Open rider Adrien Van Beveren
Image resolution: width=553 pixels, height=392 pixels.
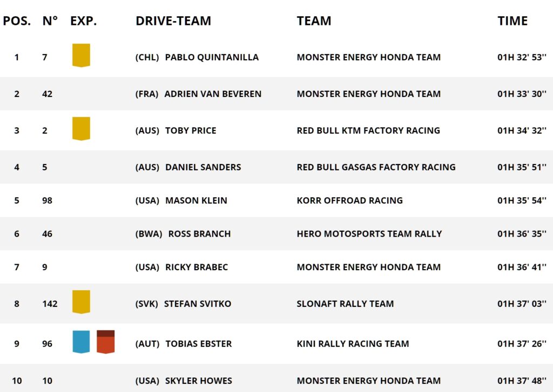[213, 94]
